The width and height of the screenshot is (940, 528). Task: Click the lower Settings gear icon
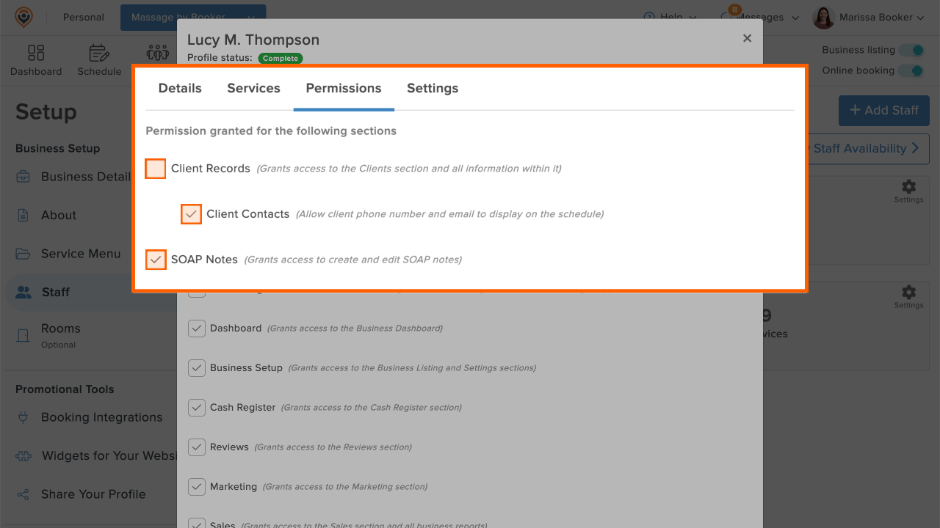[x=908, y=292]
